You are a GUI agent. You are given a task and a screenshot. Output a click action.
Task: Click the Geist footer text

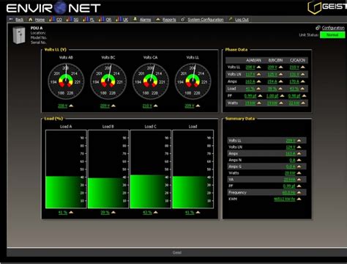(x=177, y=252)
